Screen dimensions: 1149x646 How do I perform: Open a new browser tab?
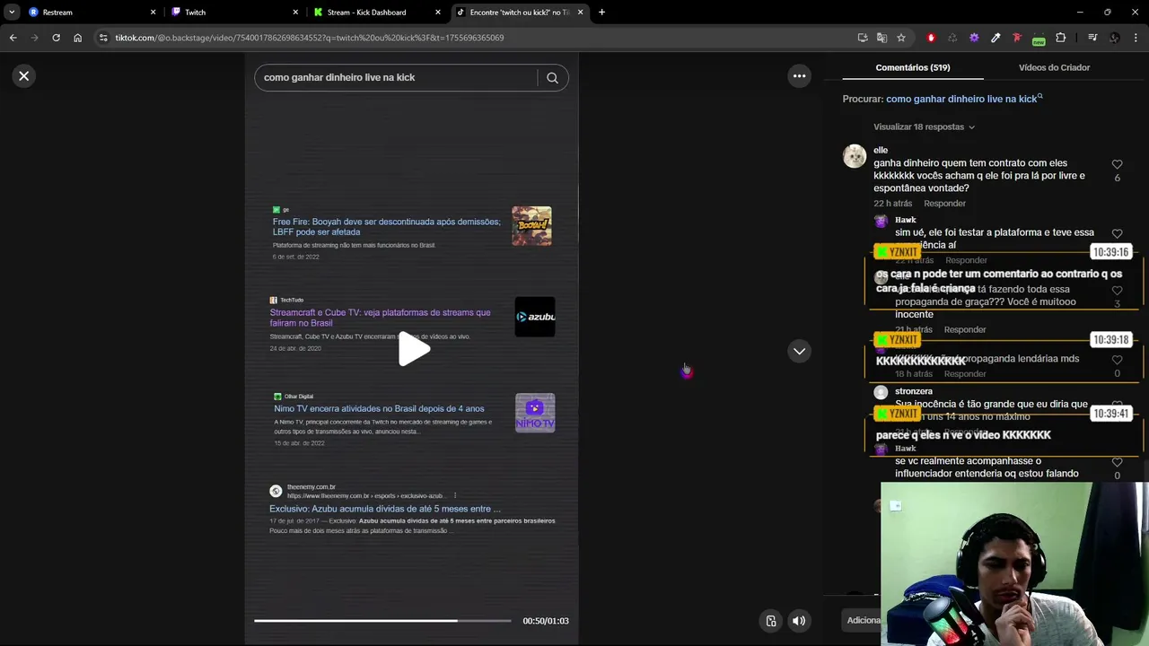pyautogui.click(x=601, y=13)
